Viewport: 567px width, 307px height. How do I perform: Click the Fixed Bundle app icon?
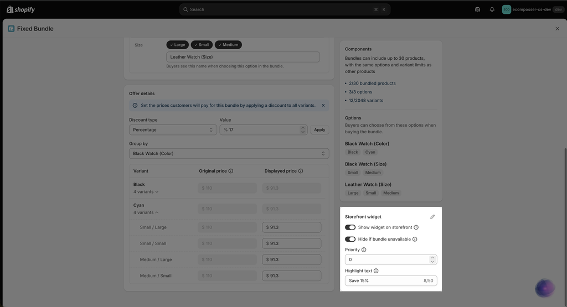[11, 29]
